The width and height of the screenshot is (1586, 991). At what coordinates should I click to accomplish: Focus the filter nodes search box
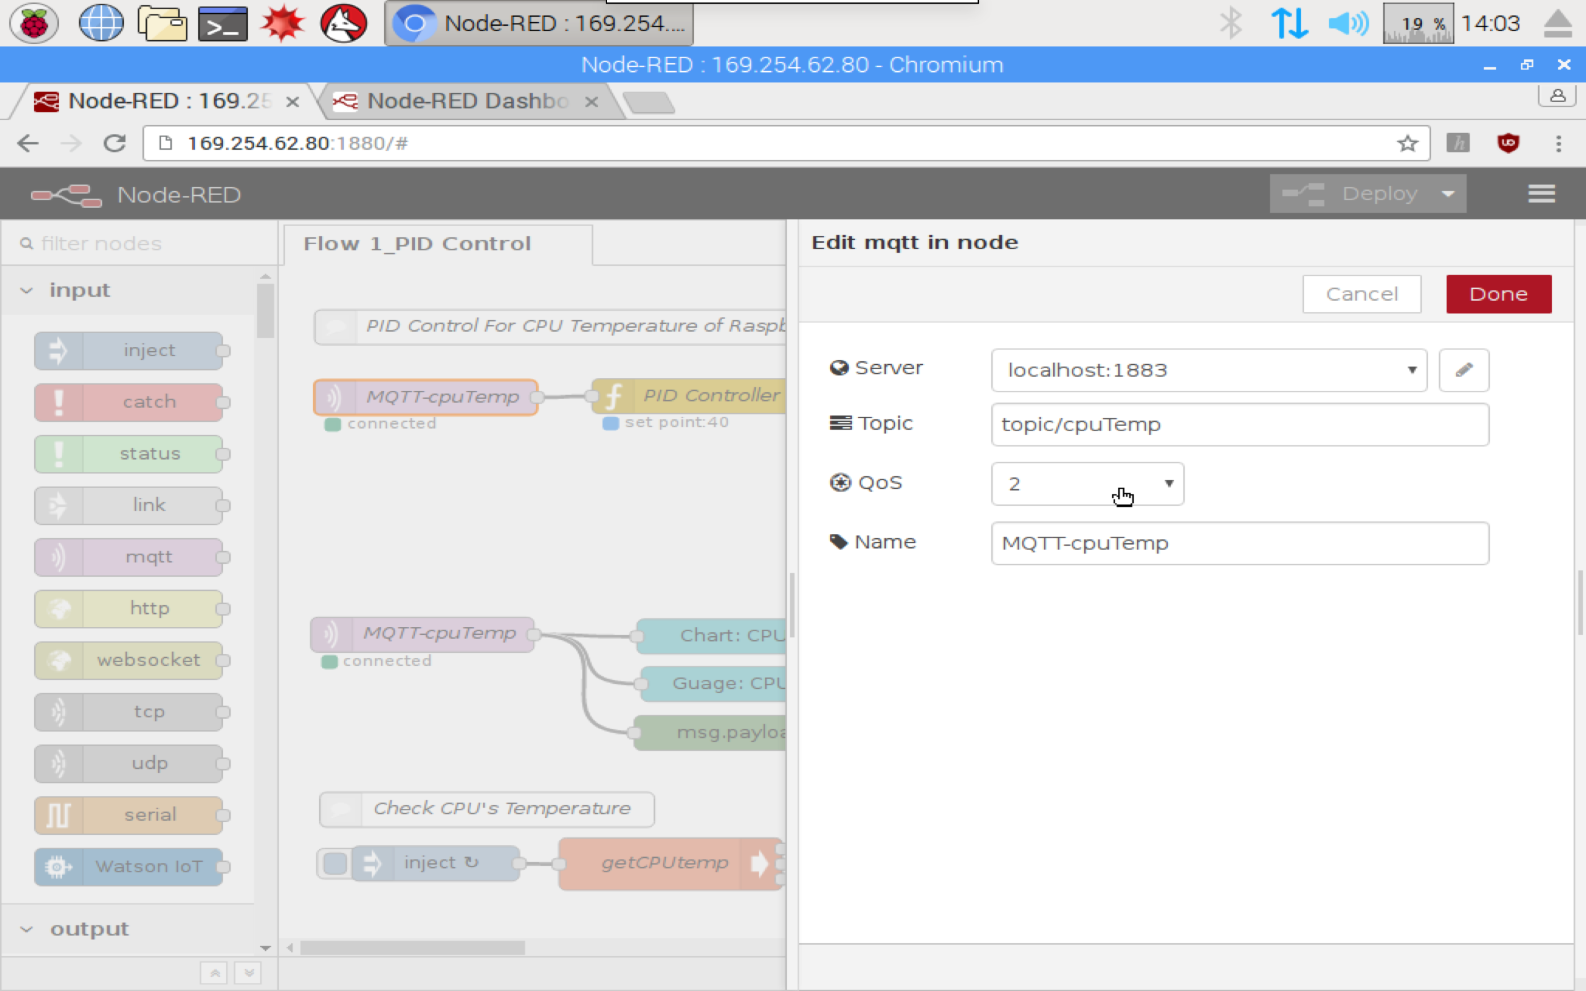[x=139, y=244]
